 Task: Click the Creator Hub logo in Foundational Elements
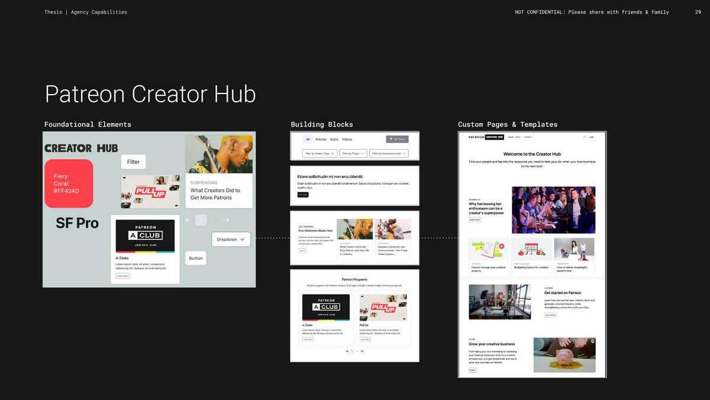pos(82,148)
